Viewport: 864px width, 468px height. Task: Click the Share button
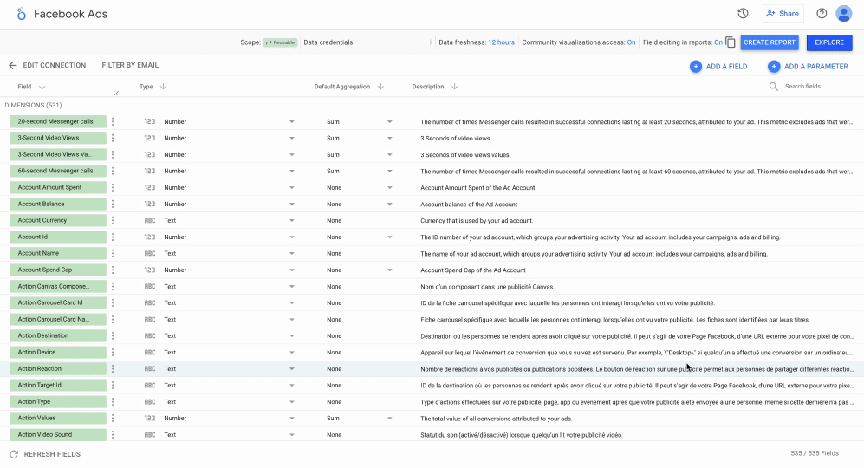point(783,14)
